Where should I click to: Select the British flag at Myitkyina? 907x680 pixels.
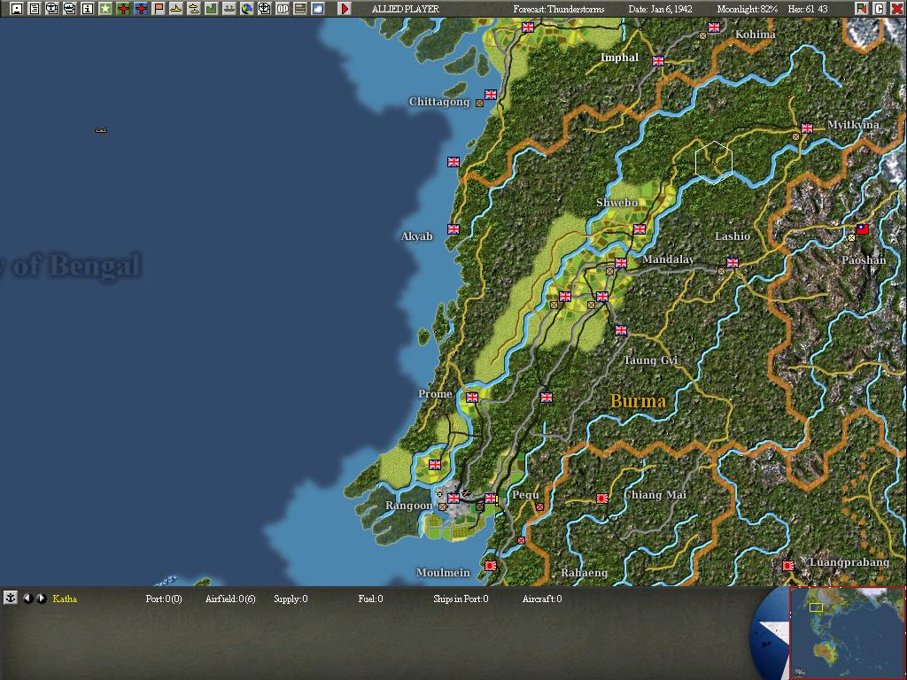tap(807, 127)
